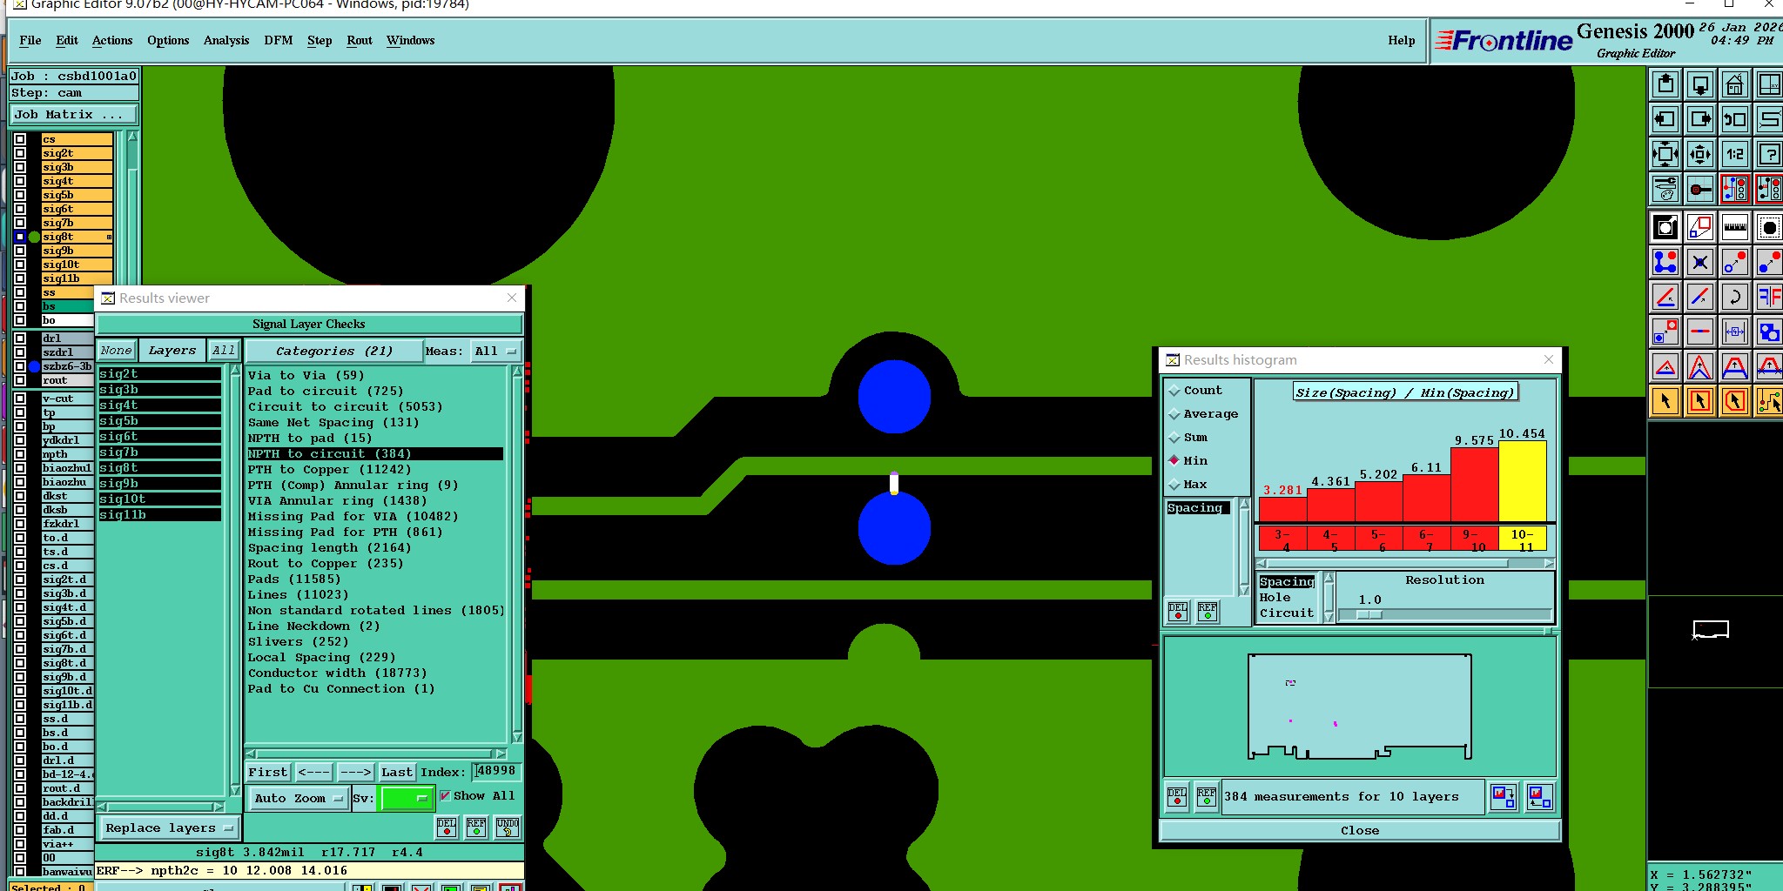Click the connected blue and red nodes icon
Viewport: 1783px width, 891px height.
[x=1665, y=262]
